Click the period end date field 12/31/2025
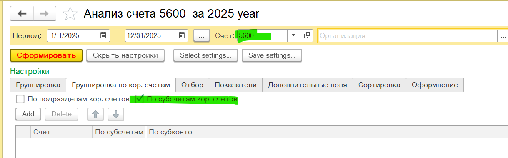Image resolution: width=508 pixels, height=158 pixels. pyautogui.click(x=150, y=35)
